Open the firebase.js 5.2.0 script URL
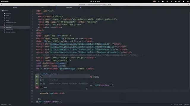This screenshot has width=190, height=106. (80, 44)
